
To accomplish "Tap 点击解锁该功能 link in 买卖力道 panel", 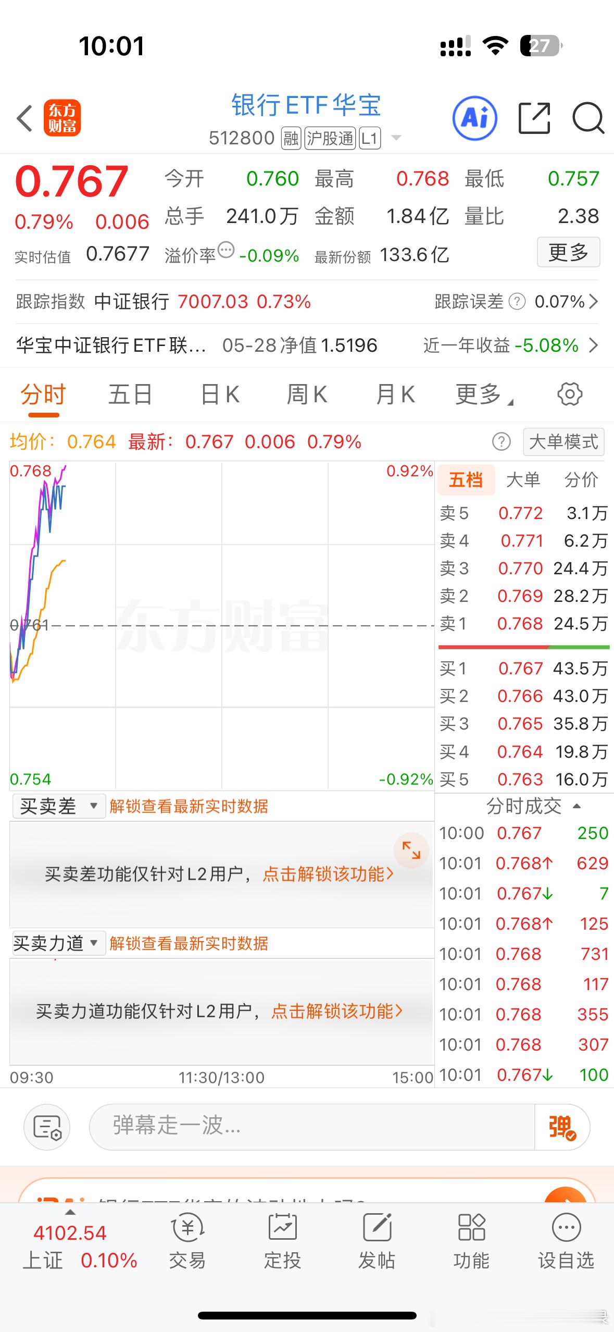I will (x=337, y=1011).
